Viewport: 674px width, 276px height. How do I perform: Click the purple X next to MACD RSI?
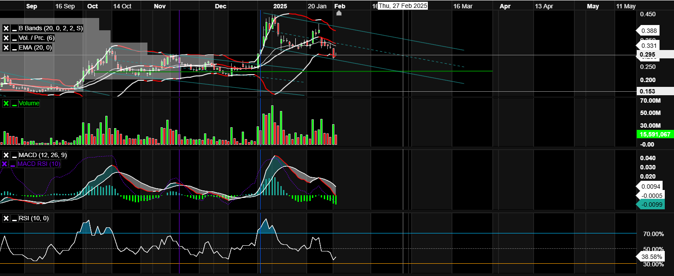5,164
